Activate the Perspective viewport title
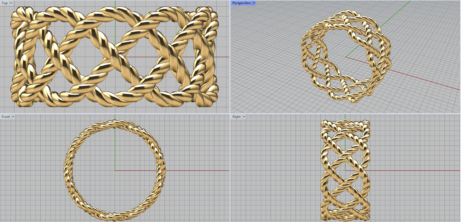 241,3
